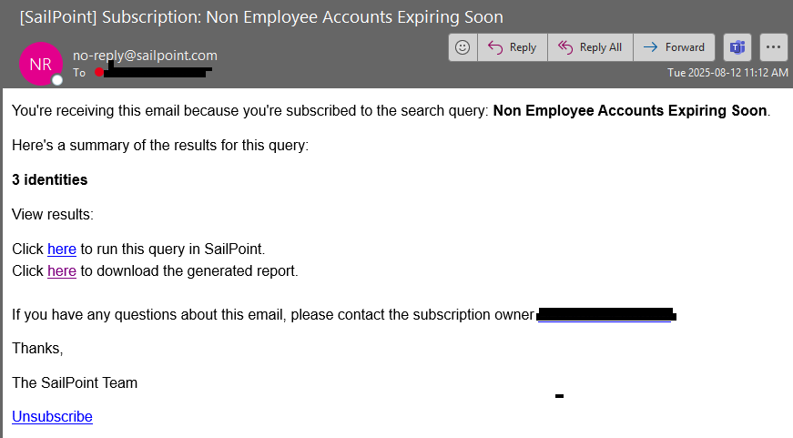793x438 pixels.
Task: Click bold 'Non Employee Accounts Expiring Soon' text
Action: pos(630,110)
